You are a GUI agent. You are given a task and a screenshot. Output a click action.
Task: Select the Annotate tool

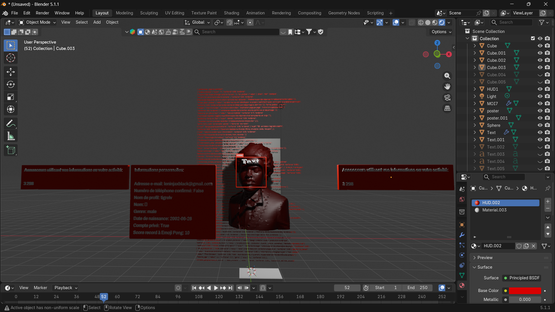[11, 124]
